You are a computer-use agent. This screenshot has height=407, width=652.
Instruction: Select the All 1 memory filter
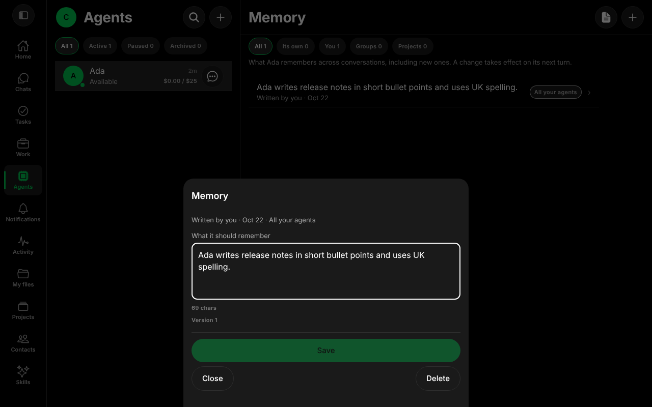(x=260, y=46)
